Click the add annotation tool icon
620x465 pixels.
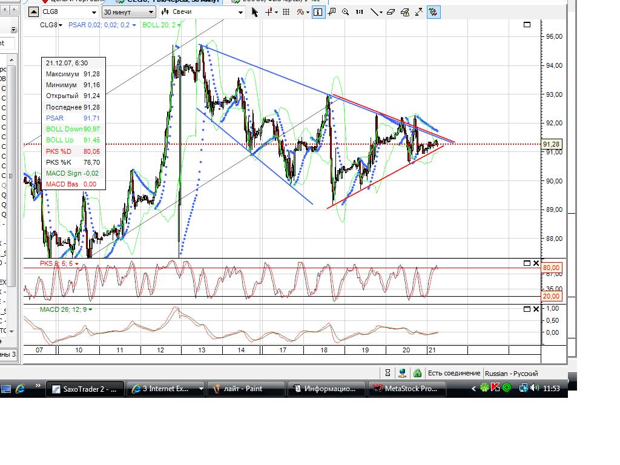[332, 12]
